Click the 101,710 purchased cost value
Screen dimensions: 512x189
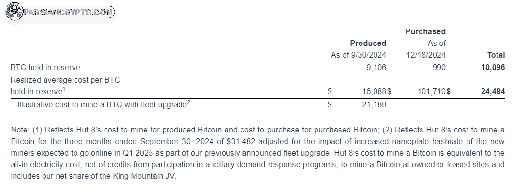432,92
